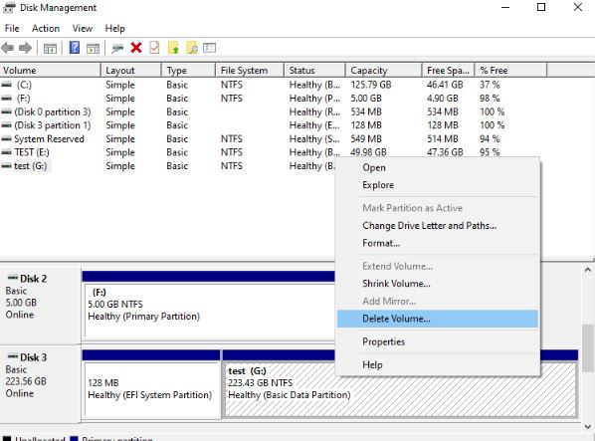This screenshot has width=595, height=441.
Task: Click Help in the context menu
Action: pyautogui.click(x=438, y=364)
